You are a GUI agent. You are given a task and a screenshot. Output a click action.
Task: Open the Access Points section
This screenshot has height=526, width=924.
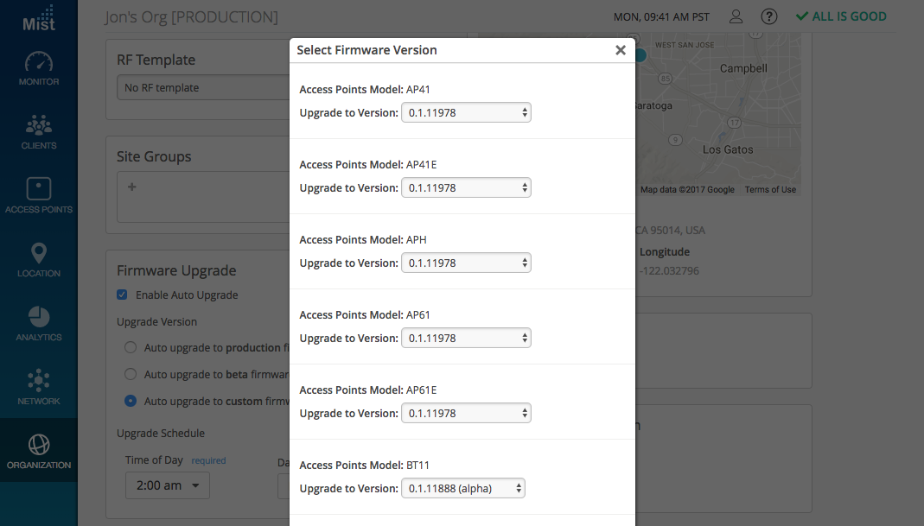coord(39,196)
